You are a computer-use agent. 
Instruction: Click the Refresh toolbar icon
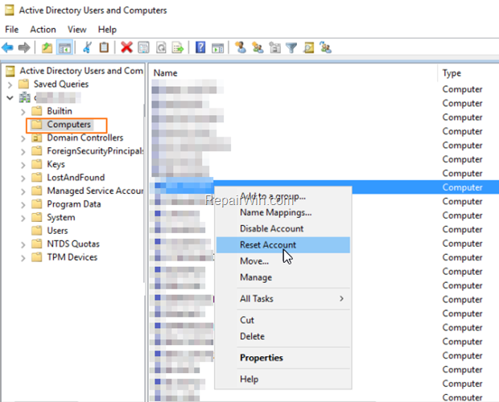[161, 47]
